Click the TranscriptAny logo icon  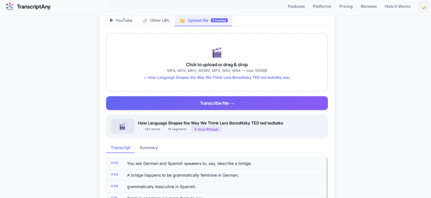[x=10, y=6]
